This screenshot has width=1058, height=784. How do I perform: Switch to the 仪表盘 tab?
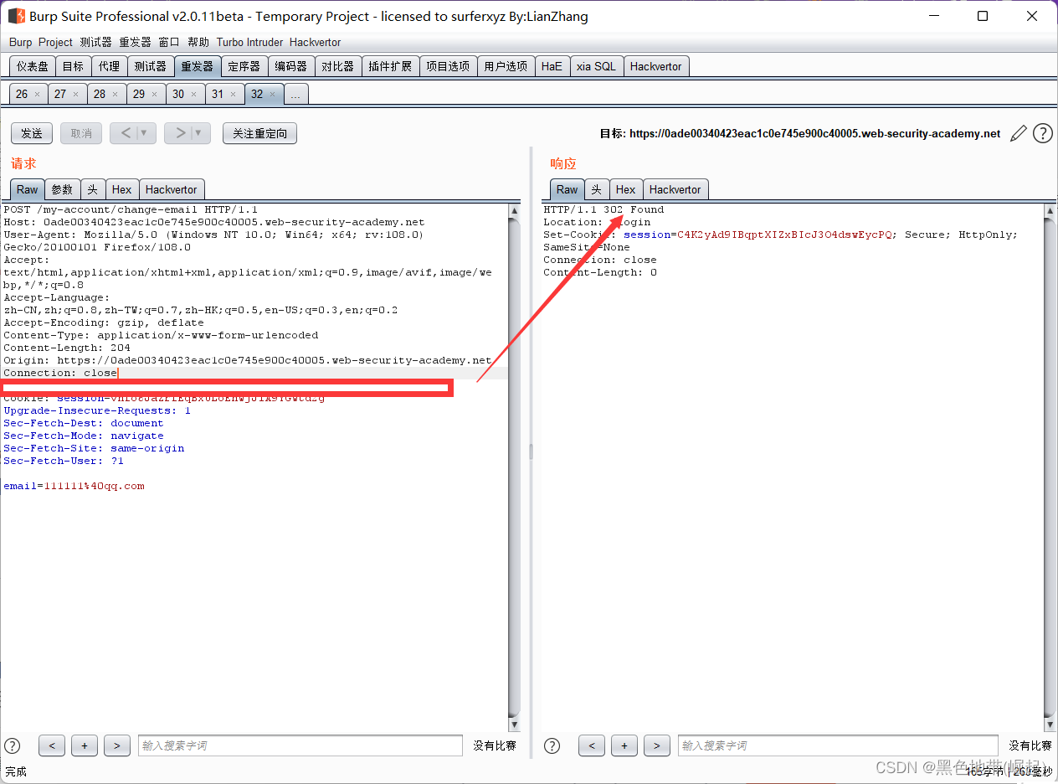click(33, 66)
